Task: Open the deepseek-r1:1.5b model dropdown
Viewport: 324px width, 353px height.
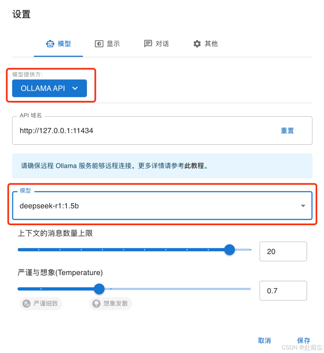Action: tap(162, 206)
